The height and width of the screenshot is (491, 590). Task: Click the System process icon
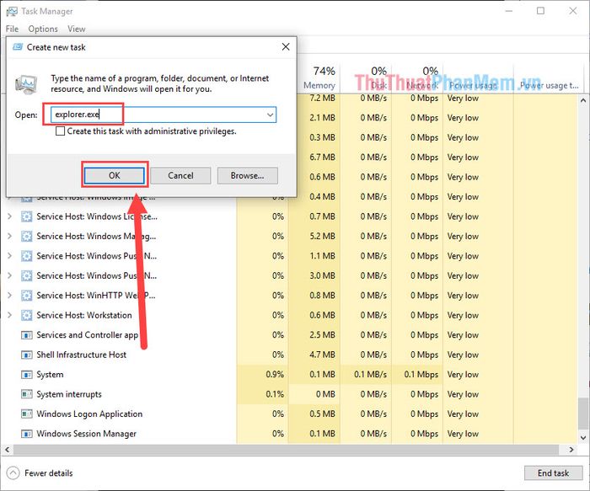pos(26,375)
